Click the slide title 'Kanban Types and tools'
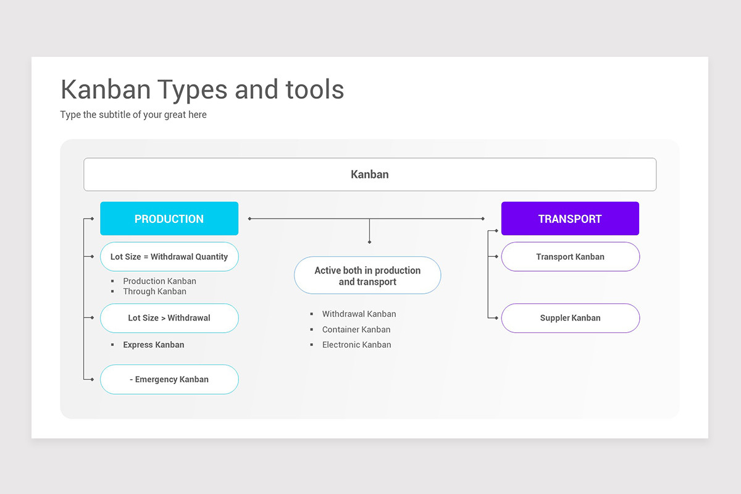Viewport: 741px width, 494px height. 202,90
